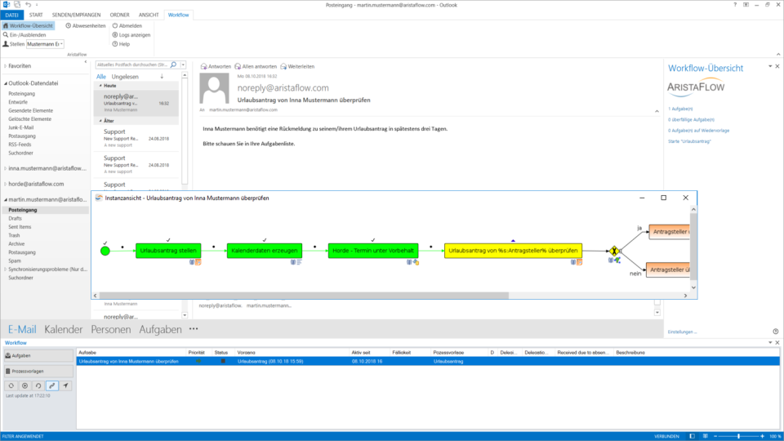Collapse the martin.mustermann@aristaflow account
The height and width of the screenshot is (441, 784).
(6, 199)
